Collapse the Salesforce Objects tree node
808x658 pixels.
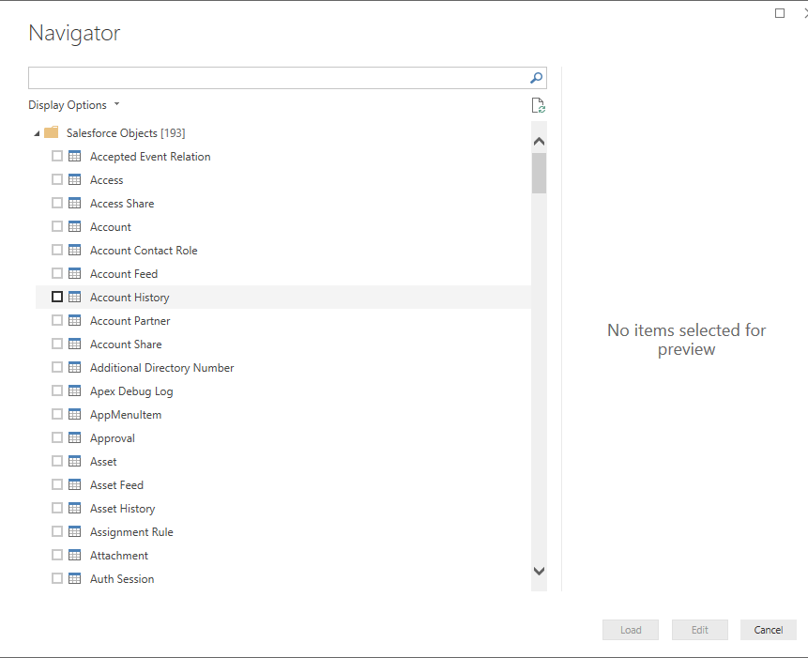click(37, 133)
